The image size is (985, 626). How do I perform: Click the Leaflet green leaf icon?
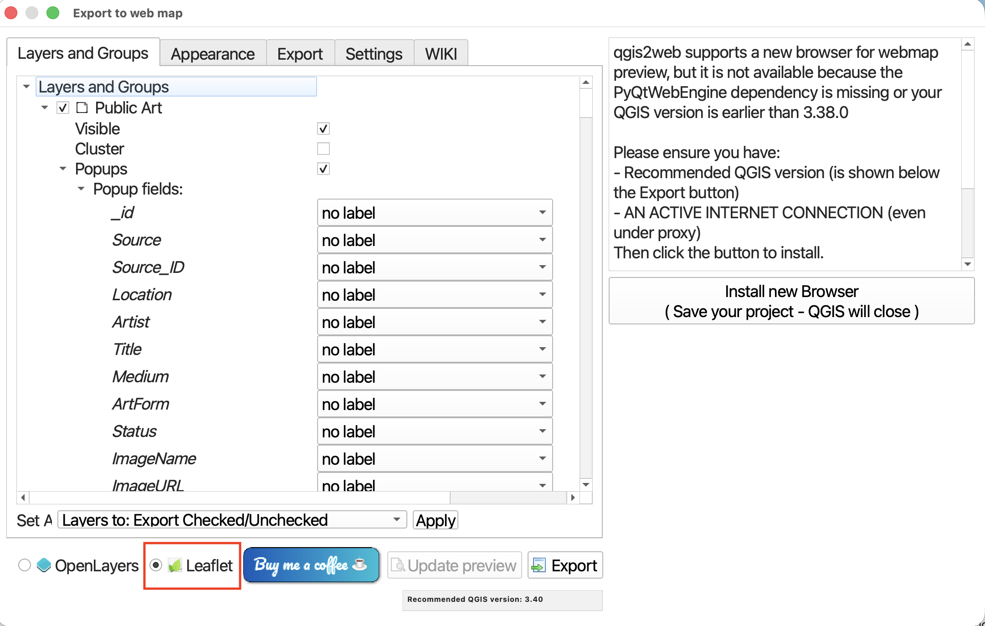(x=175, y=565)
